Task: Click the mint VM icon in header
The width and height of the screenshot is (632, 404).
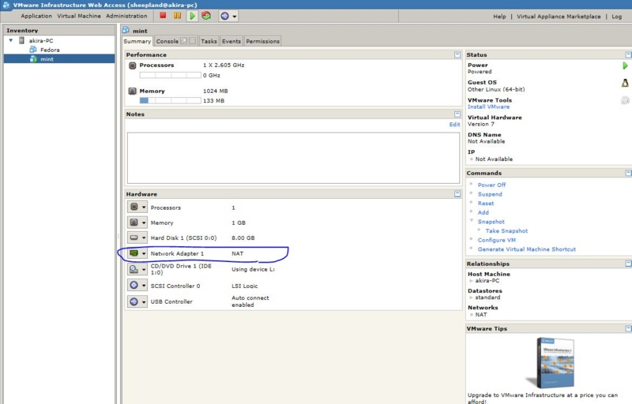Action: [x=126, y=30]
